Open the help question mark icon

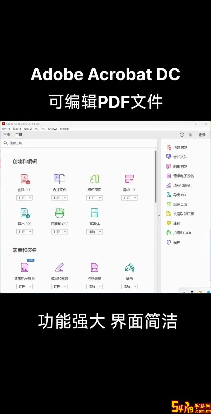coord(182,135)
